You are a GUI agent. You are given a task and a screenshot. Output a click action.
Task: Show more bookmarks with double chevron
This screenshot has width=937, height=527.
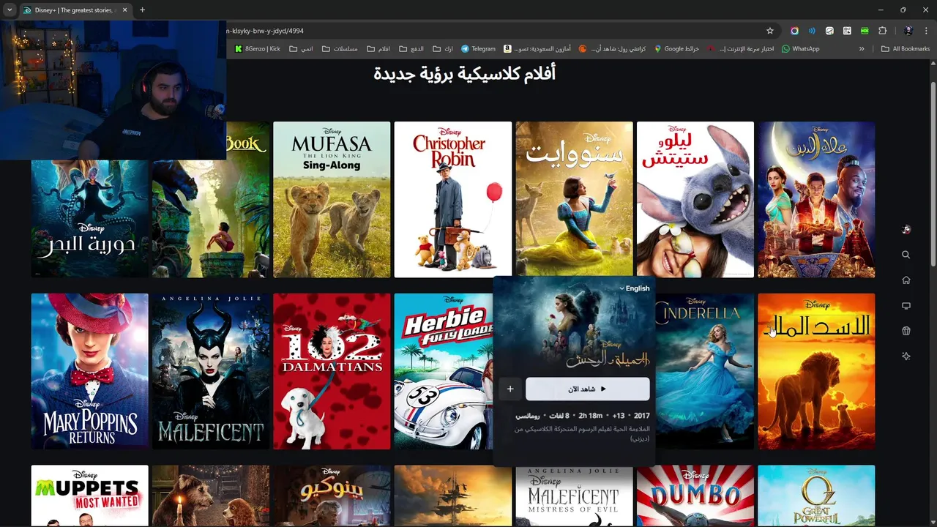pos(862,49)
